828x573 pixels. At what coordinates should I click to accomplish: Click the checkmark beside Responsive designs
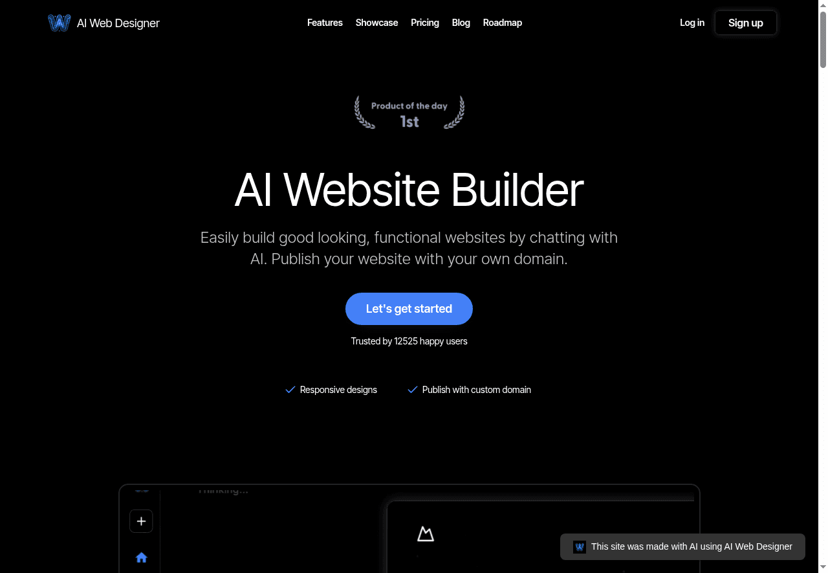click(290, 389)
